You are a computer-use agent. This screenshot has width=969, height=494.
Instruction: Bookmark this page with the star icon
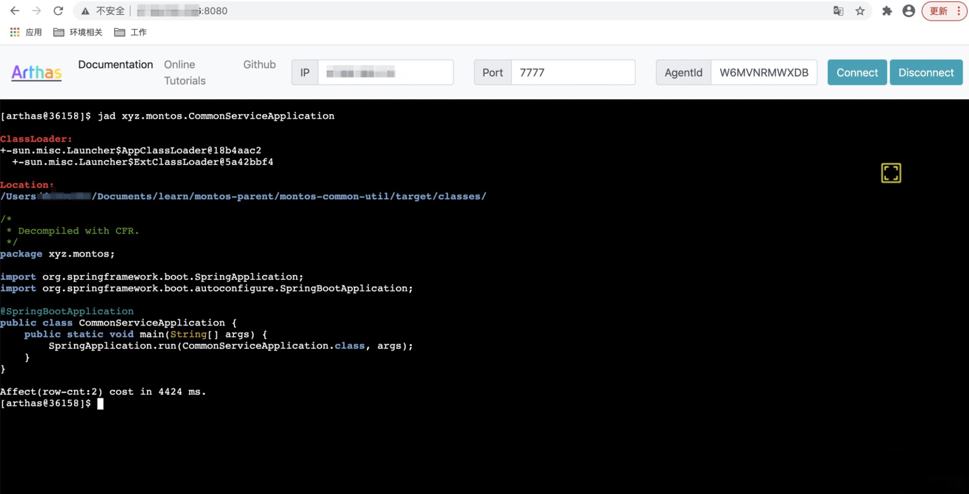[860, 11]
